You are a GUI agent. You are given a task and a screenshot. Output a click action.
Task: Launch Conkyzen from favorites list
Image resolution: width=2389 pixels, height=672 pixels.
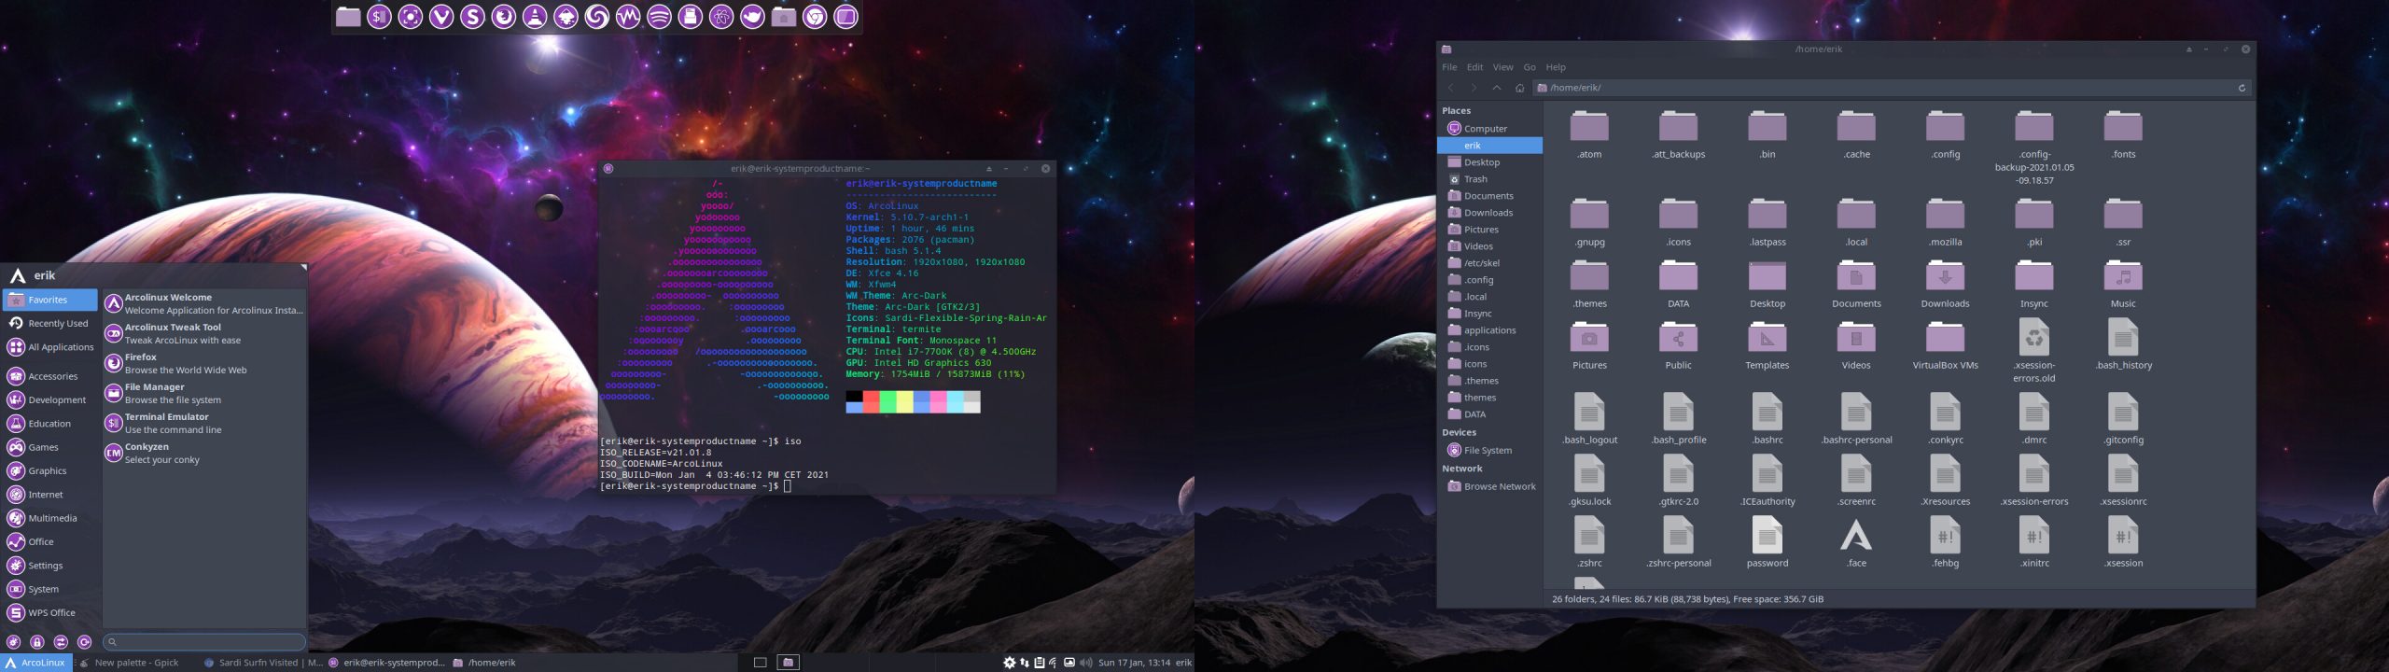pos(204,453)
